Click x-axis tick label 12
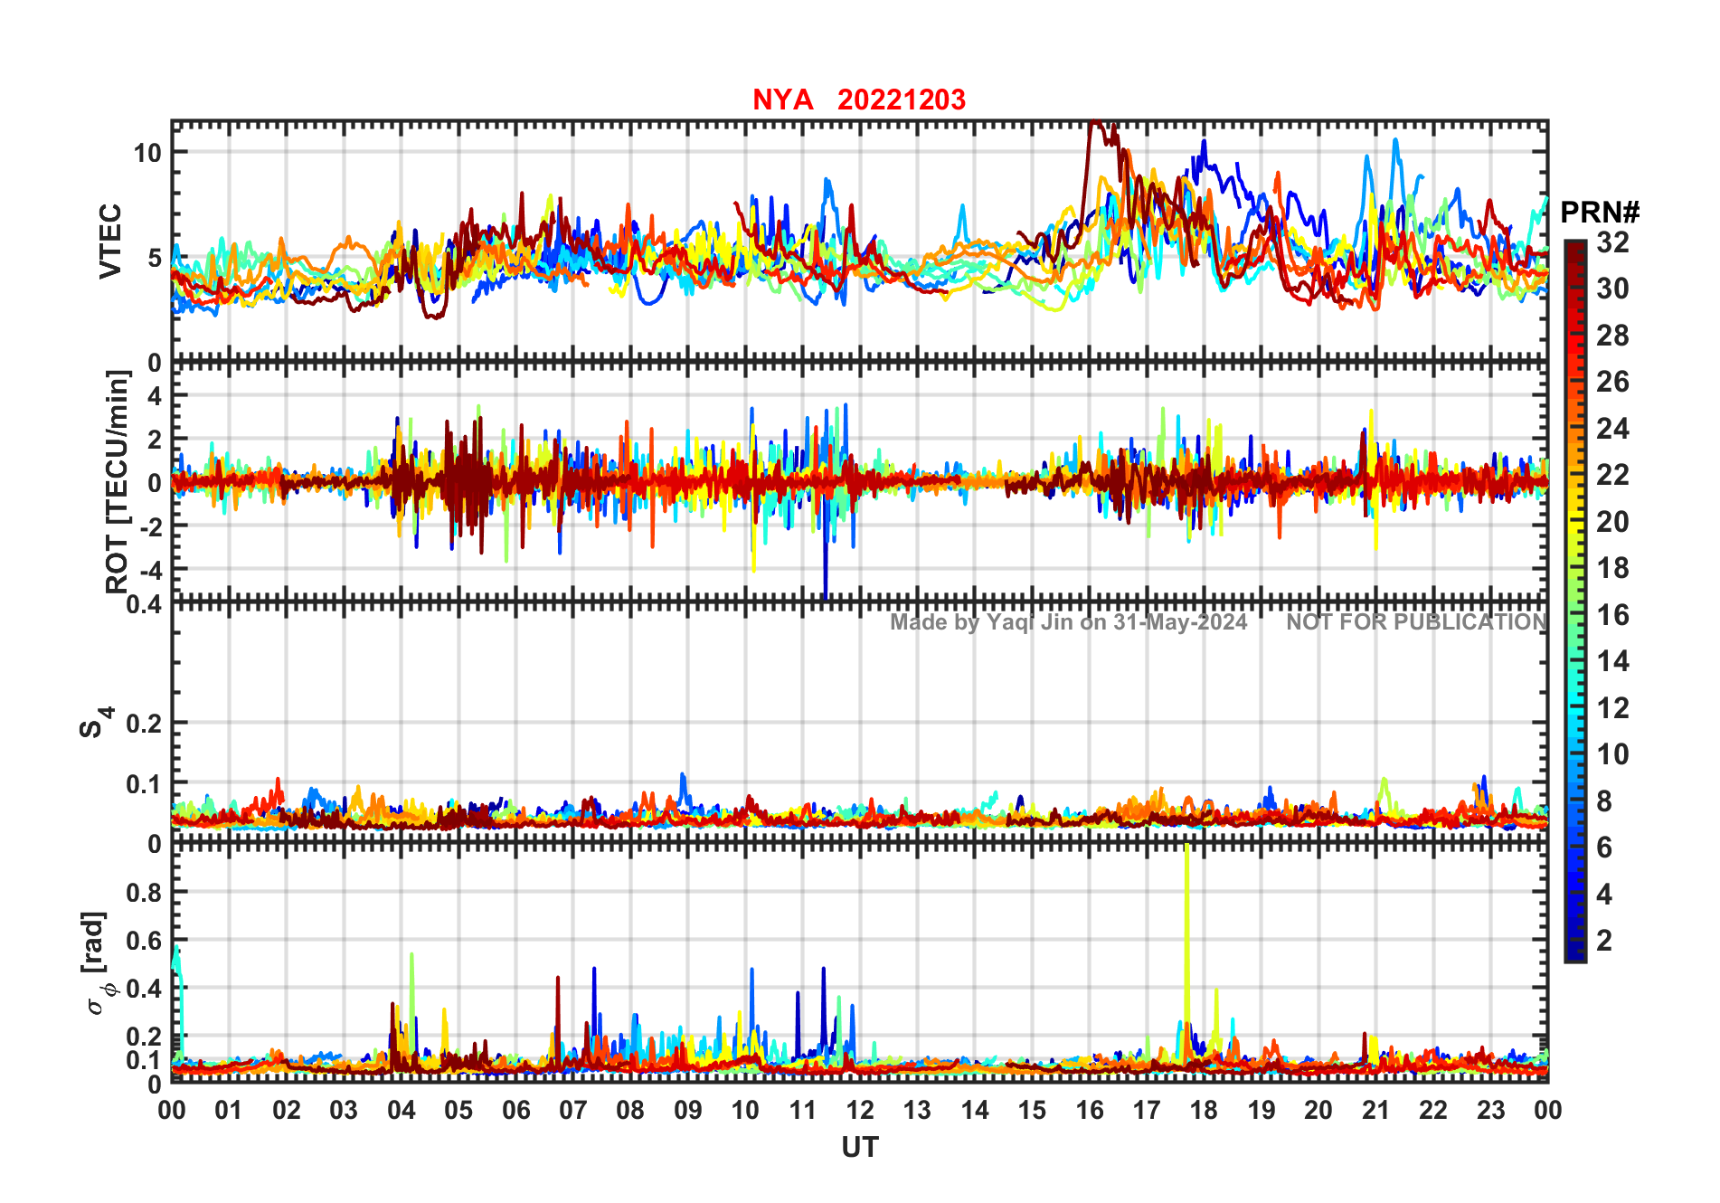 click(x=860, y=1111)
